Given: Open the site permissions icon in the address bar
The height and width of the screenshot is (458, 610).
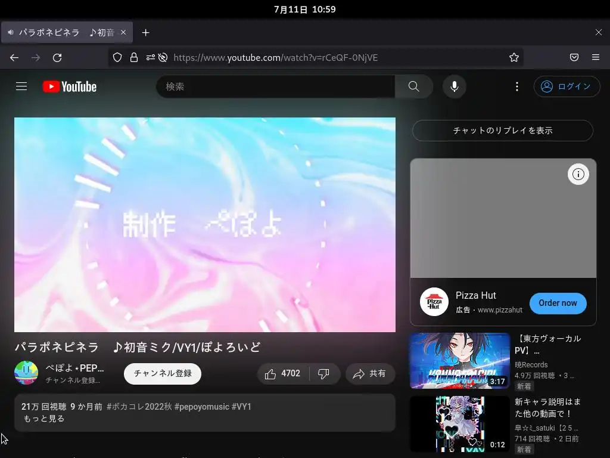Looking at the screenshot, I should click(x=151, y=58).
